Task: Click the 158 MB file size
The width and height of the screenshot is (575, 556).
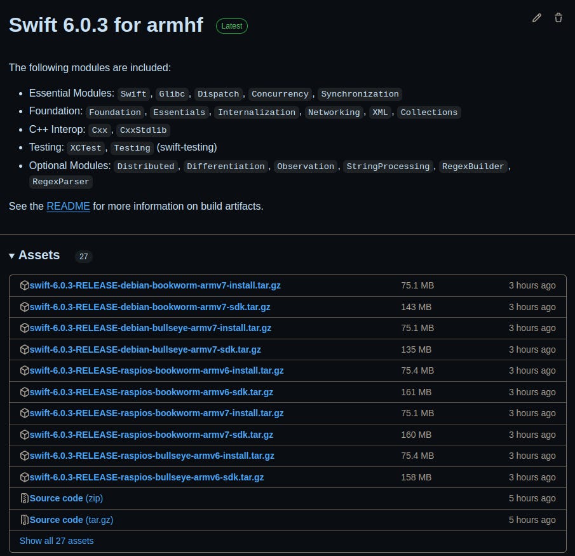Action: 416,477
